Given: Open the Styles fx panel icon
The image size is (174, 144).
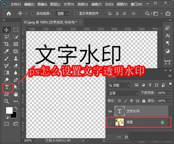Looking at the screenshot, I should click(167, 28).
